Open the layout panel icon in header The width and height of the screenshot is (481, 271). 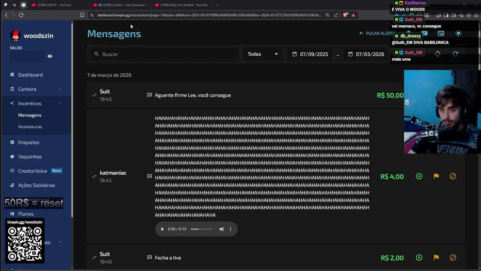441,33
